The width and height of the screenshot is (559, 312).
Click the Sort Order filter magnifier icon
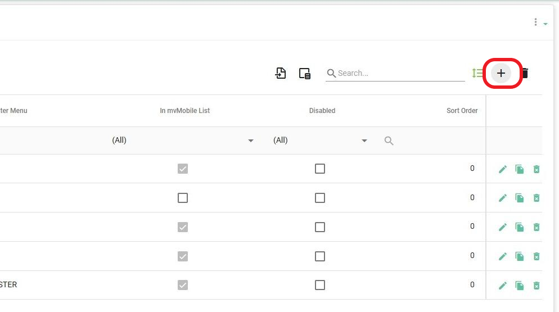tap(389, 141)
